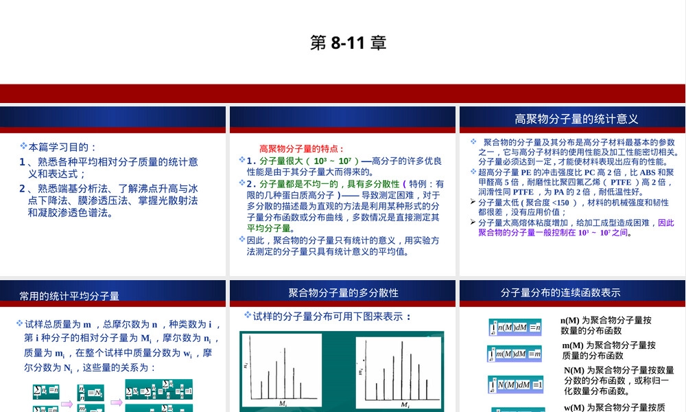Open the slide titled 高聚物分子量的特点

click(342, 190)
